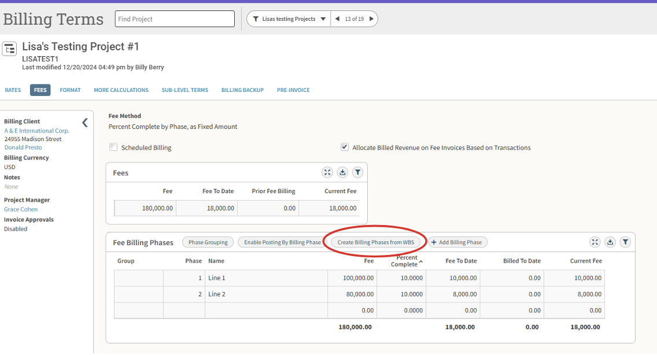Go to the Pre-Invoice tab
Image resolution: width=657 pixels, height=355 pixels.
coord(293,90)
